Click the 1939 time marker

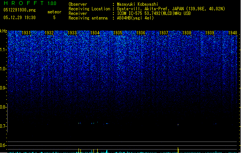(210, 33)
